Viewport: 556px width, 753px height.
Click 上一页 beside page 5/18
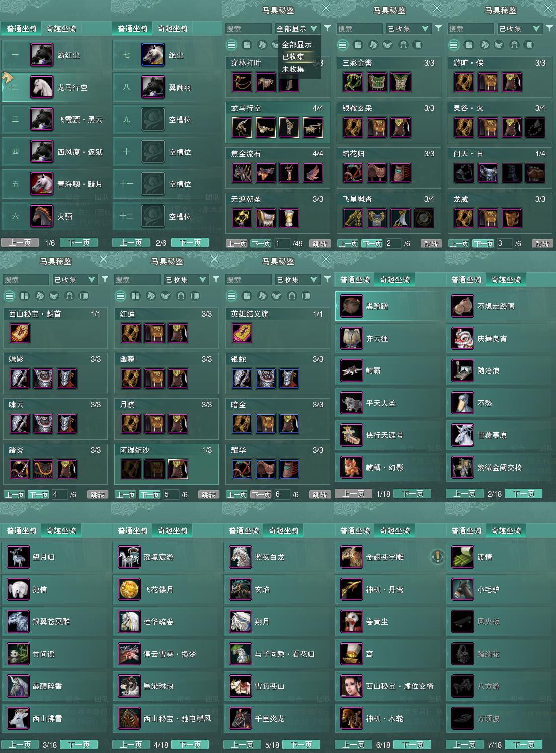pos(242,745)
